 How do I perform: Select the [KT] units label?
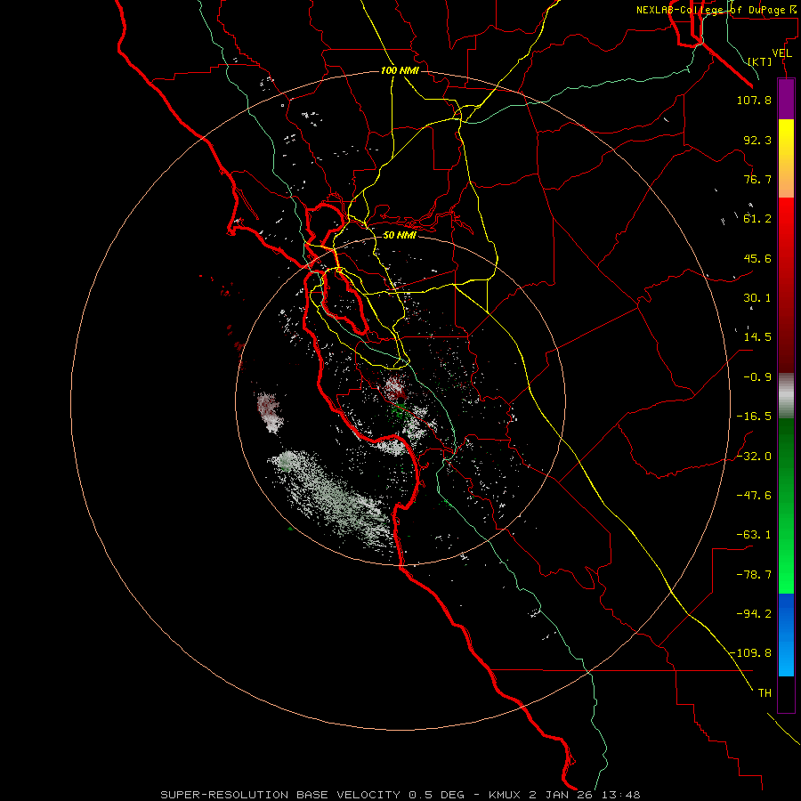point(760,61)
